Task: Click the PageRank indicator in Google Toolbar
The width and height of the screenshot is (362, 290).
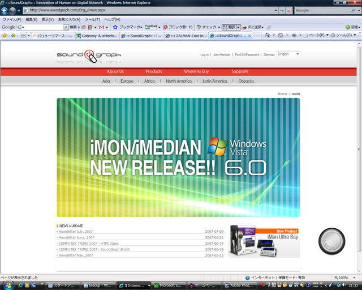Action: pyautogui.click(x=151, y=27)
